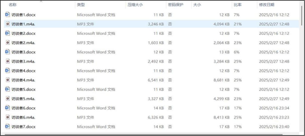The width and height of the screenshot is (305, 136).
Task: Select the file 访谈者2.m4a by name
Action: pyautogui.click(x=23, y=43)
